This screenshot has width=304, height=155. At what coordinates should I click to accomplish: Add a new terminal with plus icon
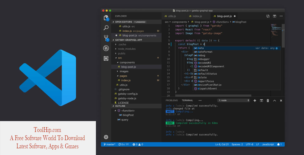(x=255, y=101)
